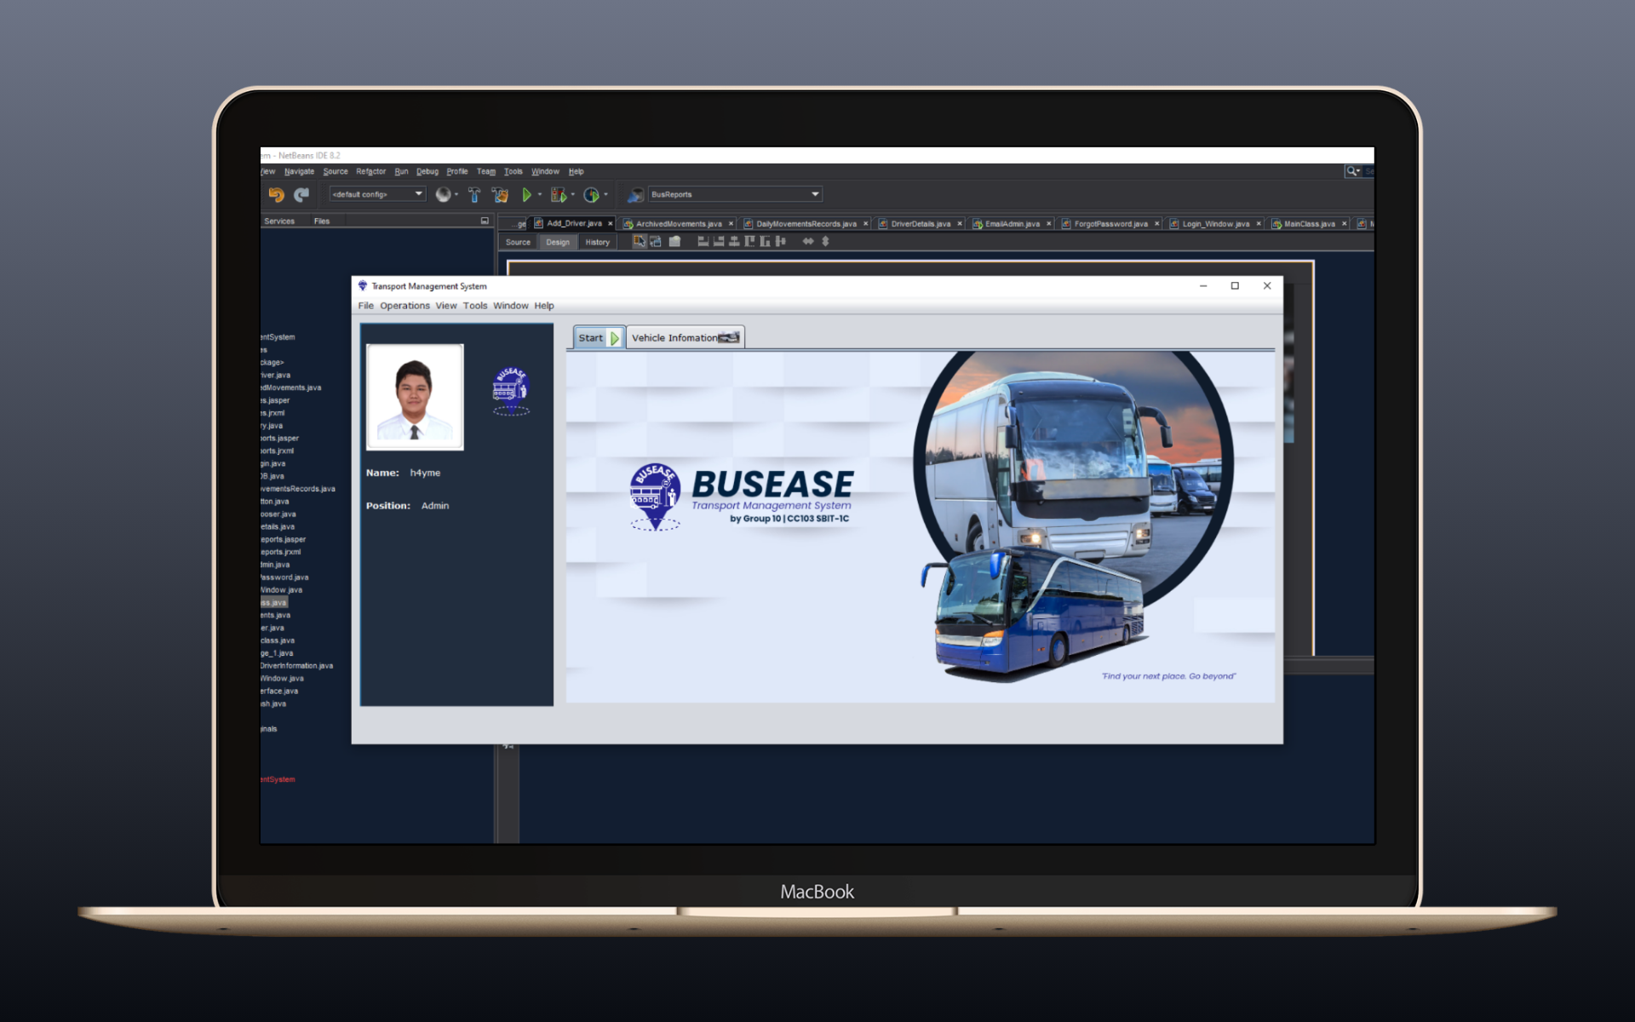Screen dimensions: 1635x1022
Task: Select 'vementsRecords.java' in file tree
Action: (298, 489)
